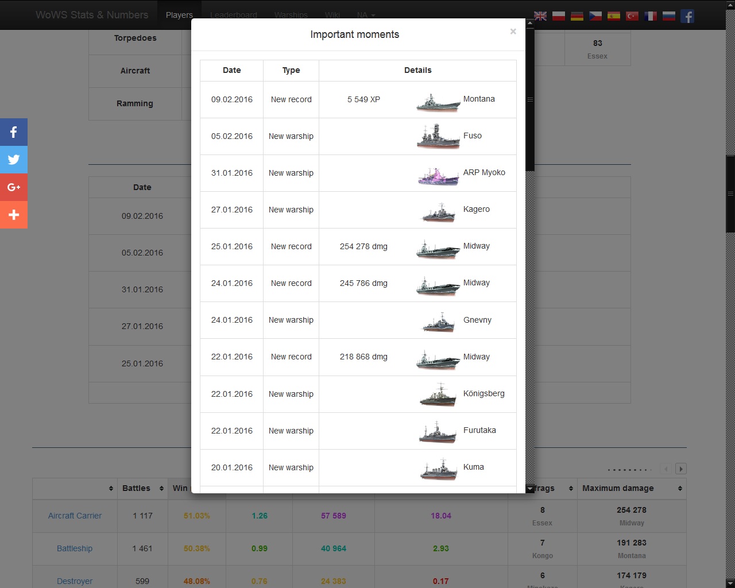Open the Facebook page icon in navbar
Viewport: 735px width, 588px height.
687,16
